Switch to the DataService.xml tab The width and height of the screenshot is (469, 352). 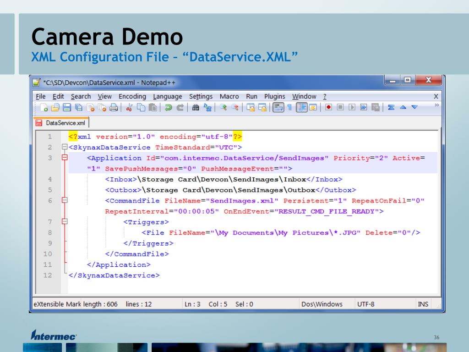click(x=62, y=123)
